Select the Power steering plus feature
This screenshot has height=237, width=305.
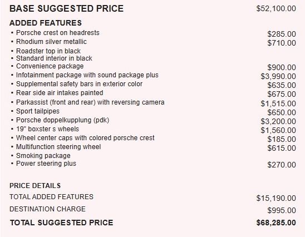point(46,164)
